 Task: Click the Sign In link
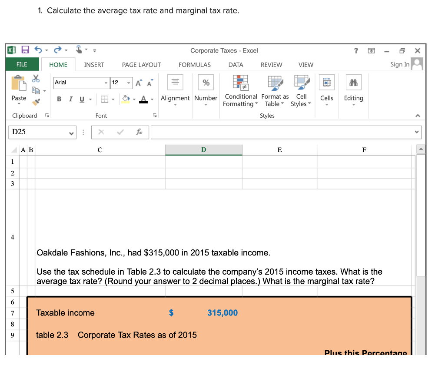point(399,64)
